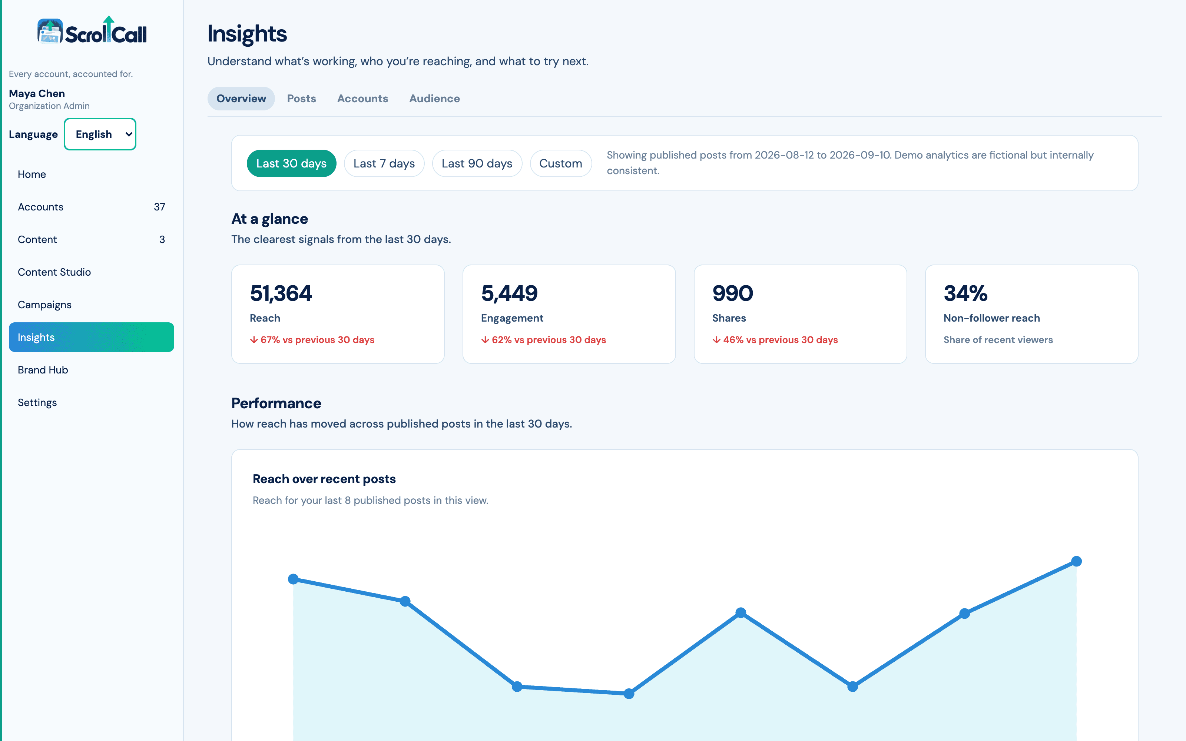The width and height of the screenshot is (1186, 741).
Task: Click the '67% vs previous 30 days' text
Action: coord(312,340)
